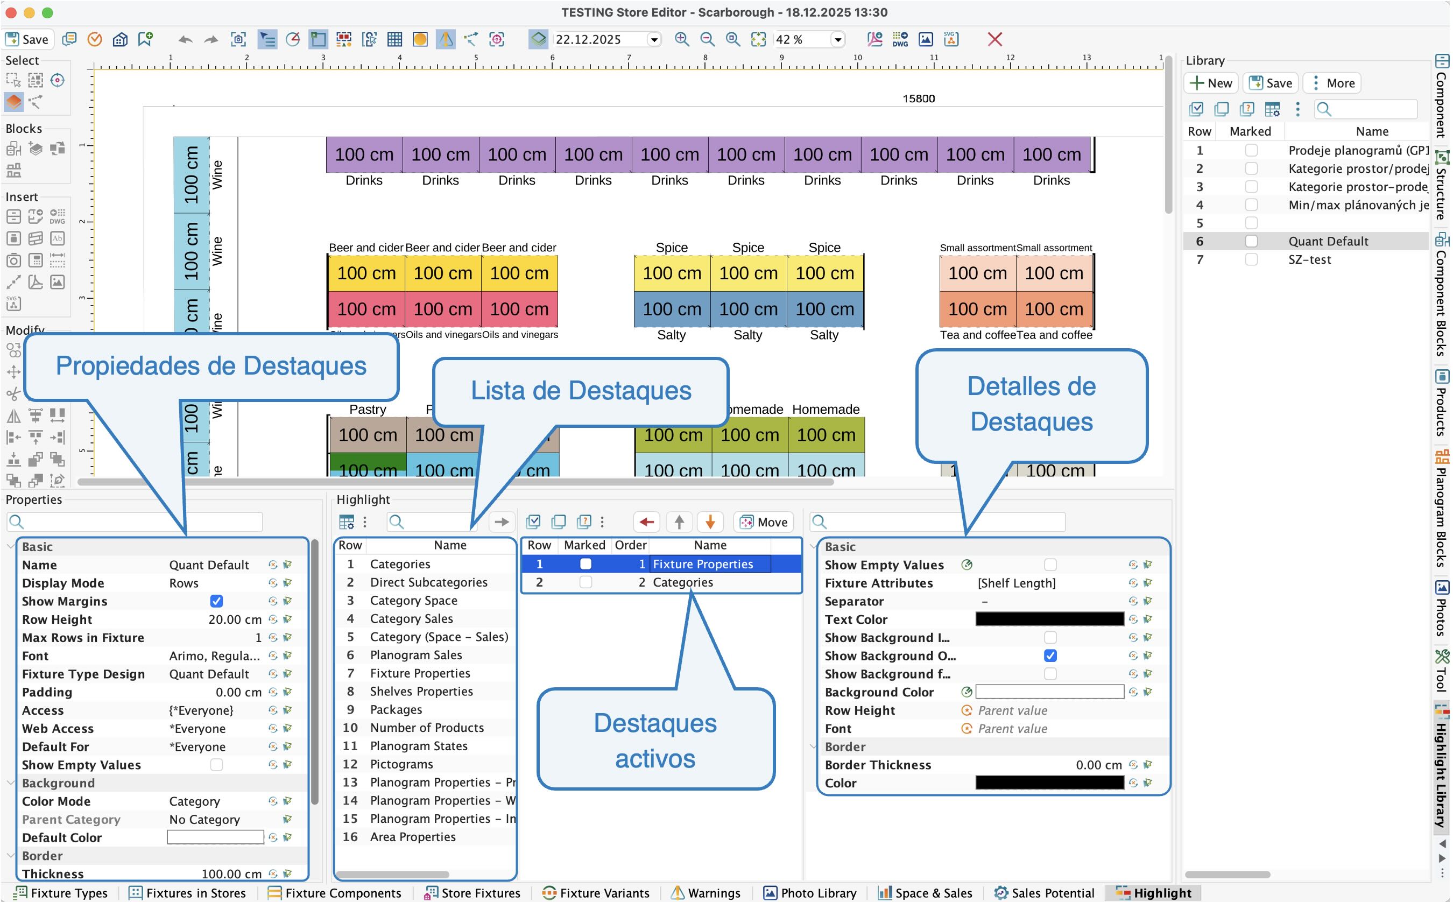Toggle the Show Margins checkbox in Properties

(x=216, y=601)
